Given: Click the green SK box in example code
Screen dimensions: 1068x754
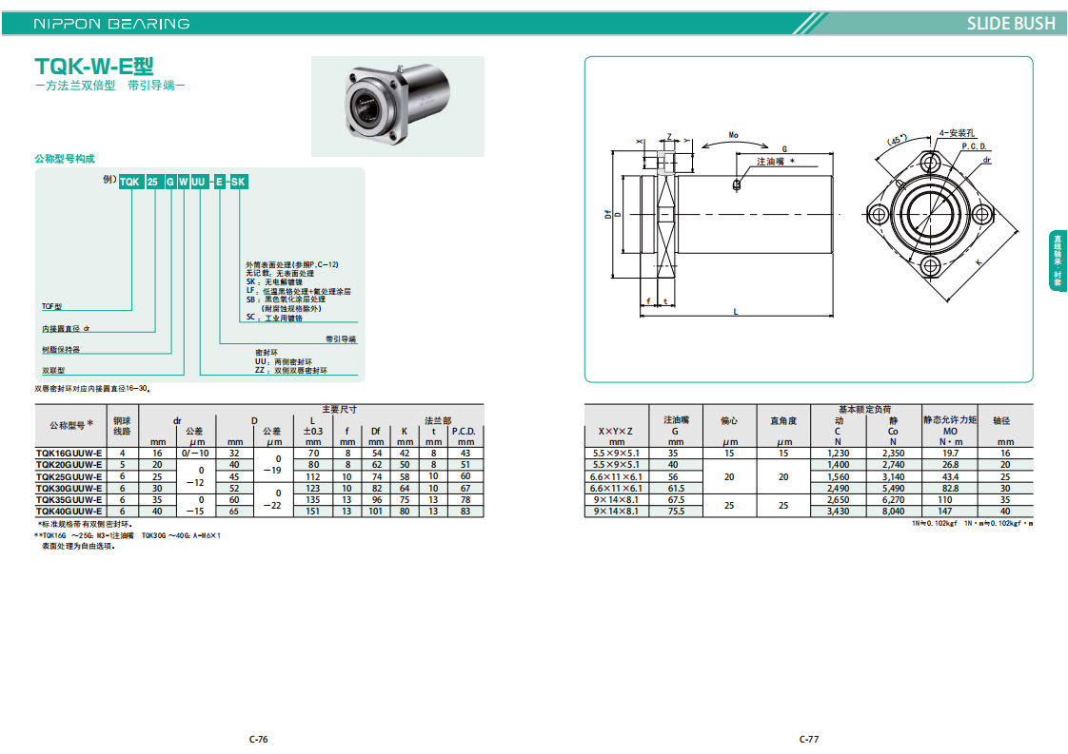Looking at the screenshot, I should pyautogui.click(x=238, y=182).
